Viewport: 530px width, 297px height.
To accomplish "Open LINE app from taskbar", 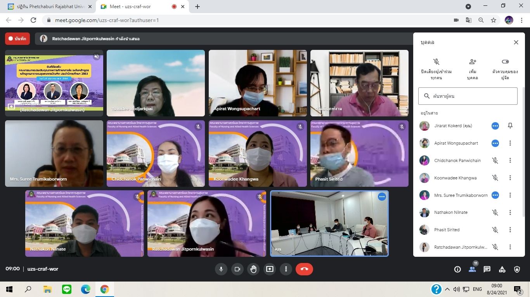I will tap(67, 289).
